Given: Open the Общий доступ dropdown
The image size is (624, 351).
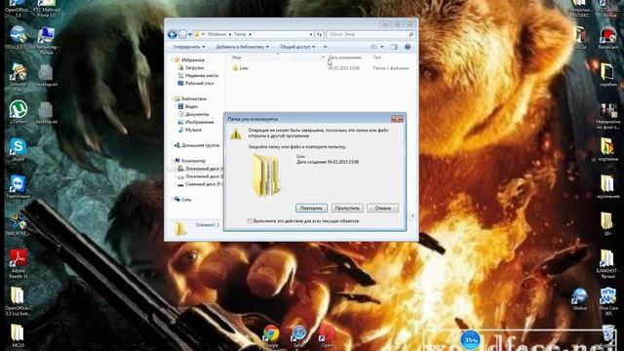Looking at the screenshot, I should click(x=297, y=47).
